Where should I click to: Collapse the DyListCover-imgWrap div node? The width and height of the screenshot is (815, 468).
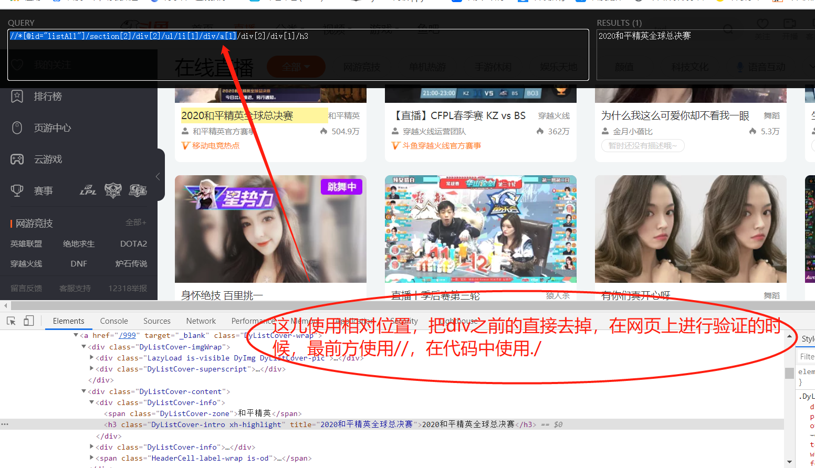pyautogui.click(x=83, y=346)
